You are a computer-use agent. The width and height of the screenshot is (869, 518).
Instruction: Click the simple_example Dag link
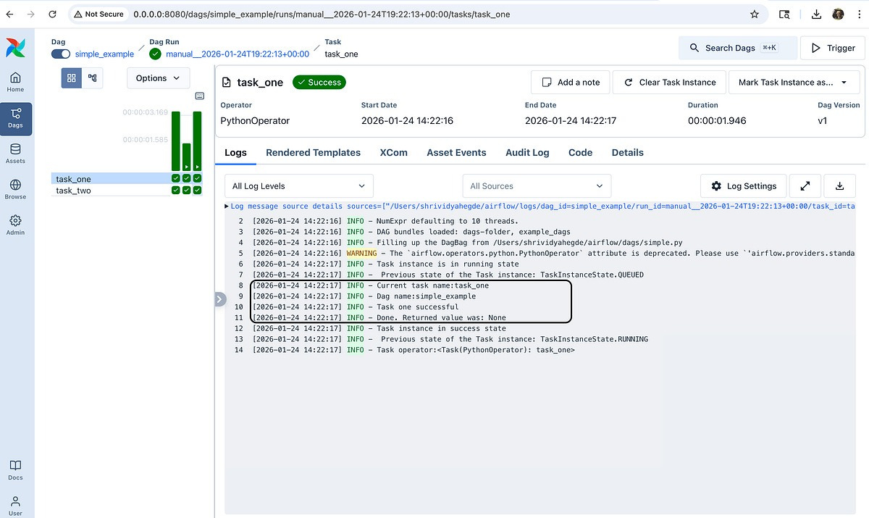104,54
